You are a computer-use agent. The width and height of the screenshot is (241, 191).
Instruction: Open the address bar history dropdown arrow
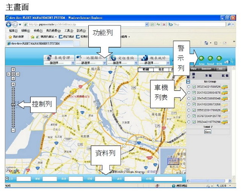[x=147, y=24]
